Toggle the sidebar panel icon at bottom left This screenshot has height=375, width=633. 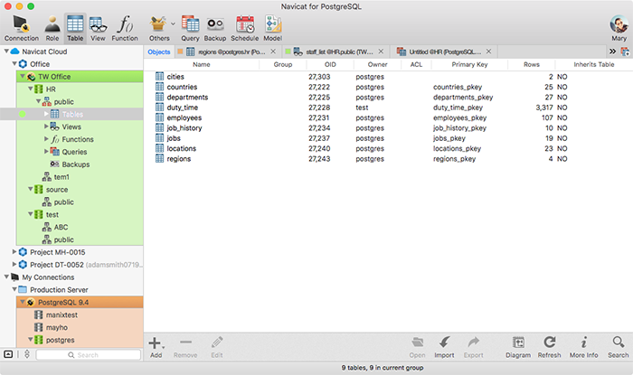point(8,354)
